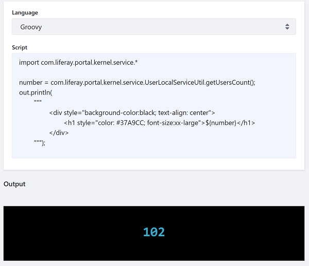The height and width of the screenshot is (266, 309).
Task: Click the Script label
Action: coord(20,48)
